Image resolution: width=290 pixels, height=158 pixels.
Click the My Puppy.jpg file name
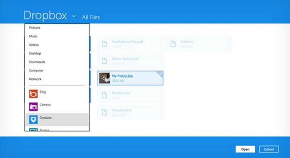pos(122,76)
